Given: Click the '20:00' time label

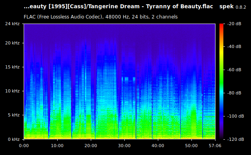Looking at the screenshot, I should pyautogui.click(x=91, y=146).
